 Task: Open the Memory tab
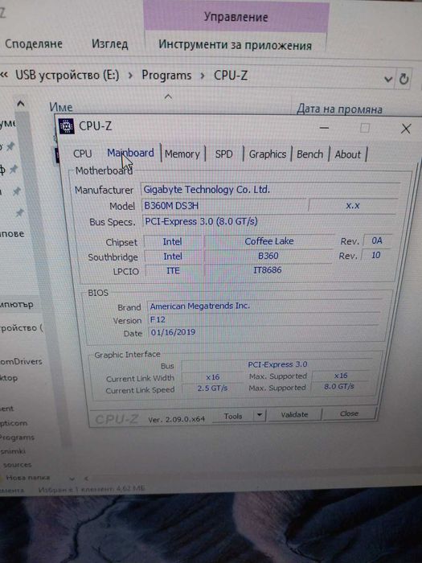(x=182, y=154)
